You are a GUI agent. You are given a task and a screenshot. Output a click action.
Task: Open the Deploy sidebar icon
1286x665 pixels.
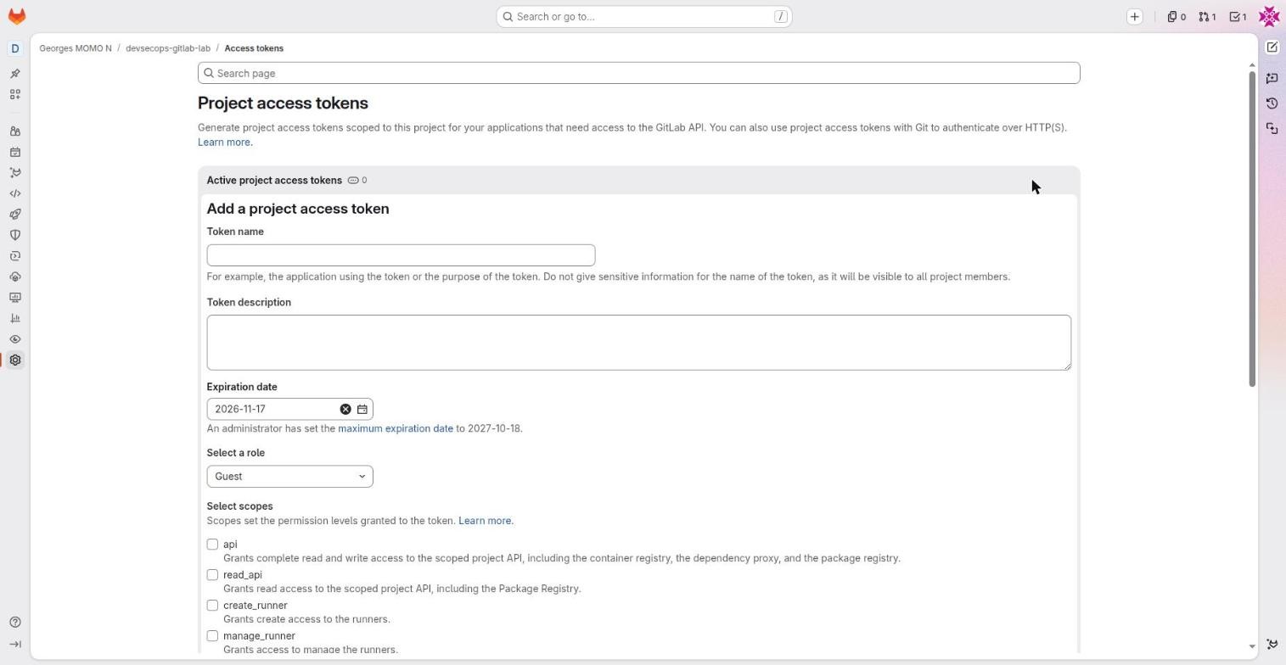tap(15, 256)
